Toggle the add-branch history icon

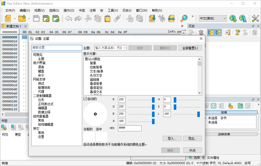pos(219,32)
